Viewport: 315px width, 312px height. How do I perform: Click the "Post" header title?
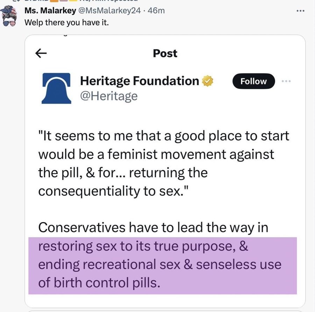click(165, 53)
